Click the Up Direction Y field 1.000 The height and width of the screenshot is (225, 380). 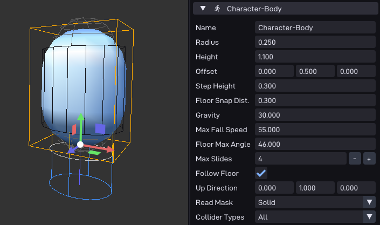pyautogui.click(x=315, y=188)
